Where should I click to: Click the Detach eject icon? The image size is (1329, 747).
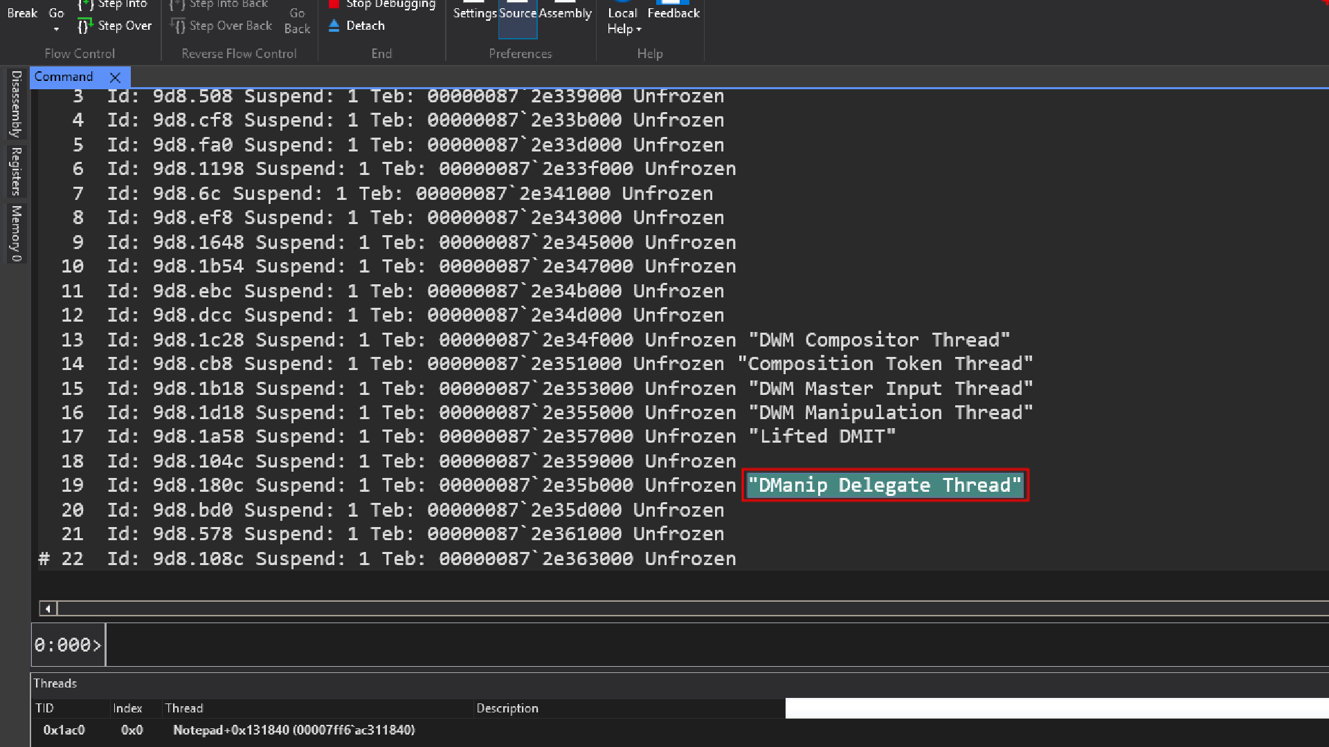point(334,26)
